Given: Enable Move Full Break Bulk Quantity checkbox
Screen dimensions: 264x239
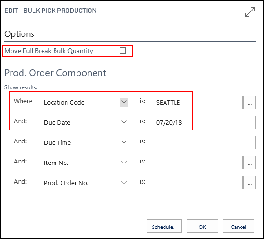Looking at the screenshot, I should (x=122, y=50).
